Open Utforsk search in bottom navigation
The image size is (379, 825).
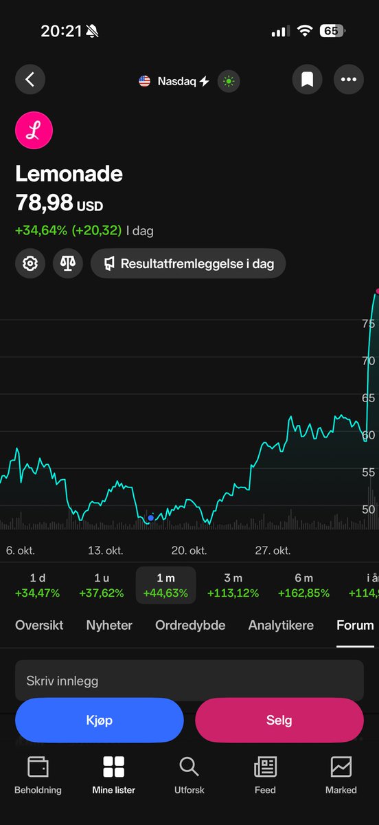pyautogui.click(x=189, y=775)
